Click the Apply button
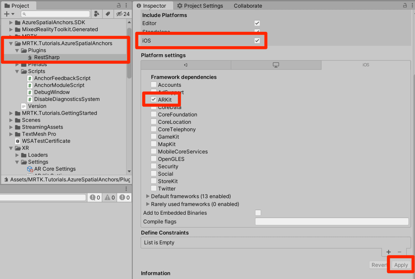The width and height of the screenshot is (415, 279). coord(401,265)
